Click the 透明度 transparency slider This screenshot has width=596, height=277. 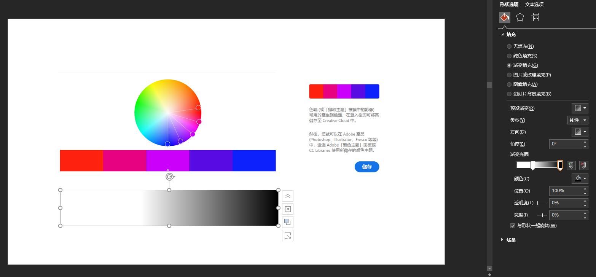[x=542, y=203]
